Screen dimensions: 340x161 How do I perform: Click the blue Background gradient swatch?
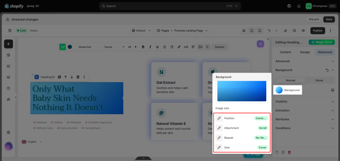pos(279,90)
